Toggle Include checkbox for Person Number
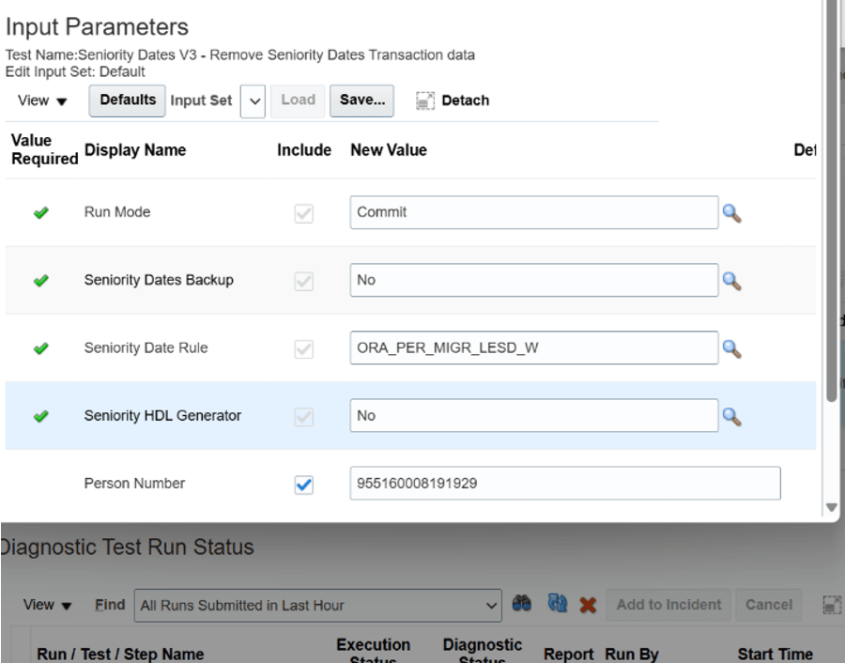This screenshot has width=845, height=663. [304, 485]
